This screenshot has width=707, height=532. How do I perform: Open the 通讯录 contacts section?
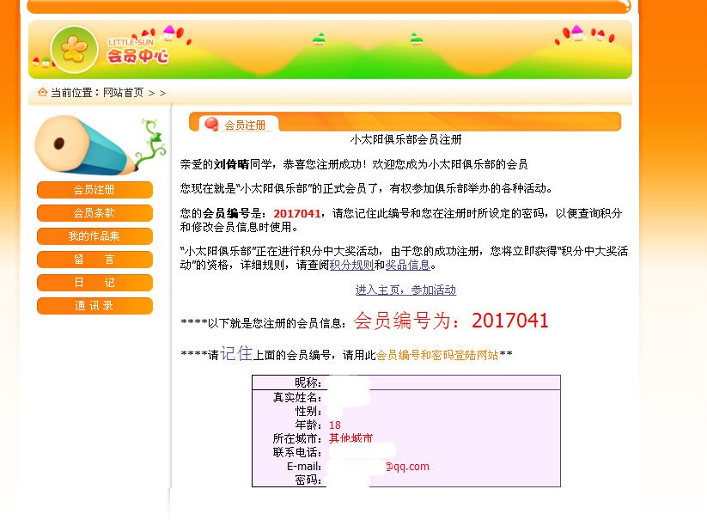pos(94,305)
